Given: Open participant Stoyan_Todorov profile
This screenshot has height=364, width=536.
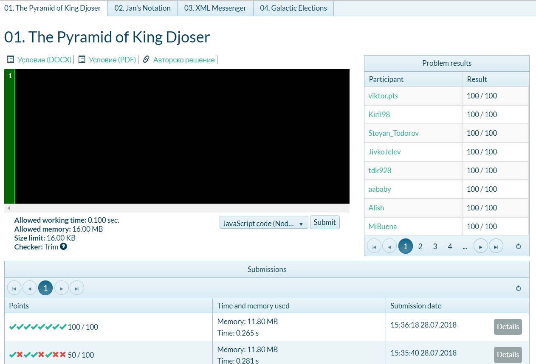Looking at the screenshot, I should [394, 133].
